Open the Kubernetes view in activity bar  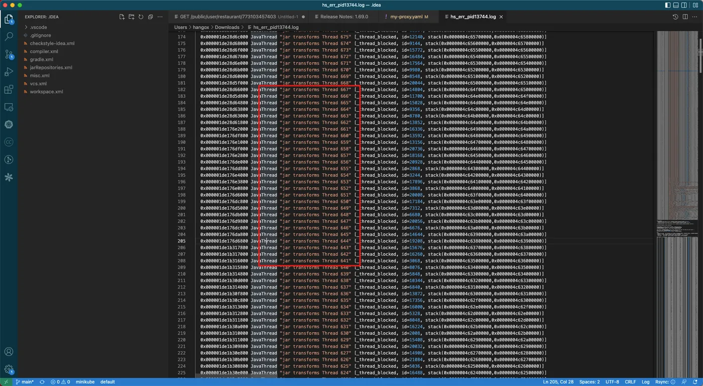coord(9,124)
